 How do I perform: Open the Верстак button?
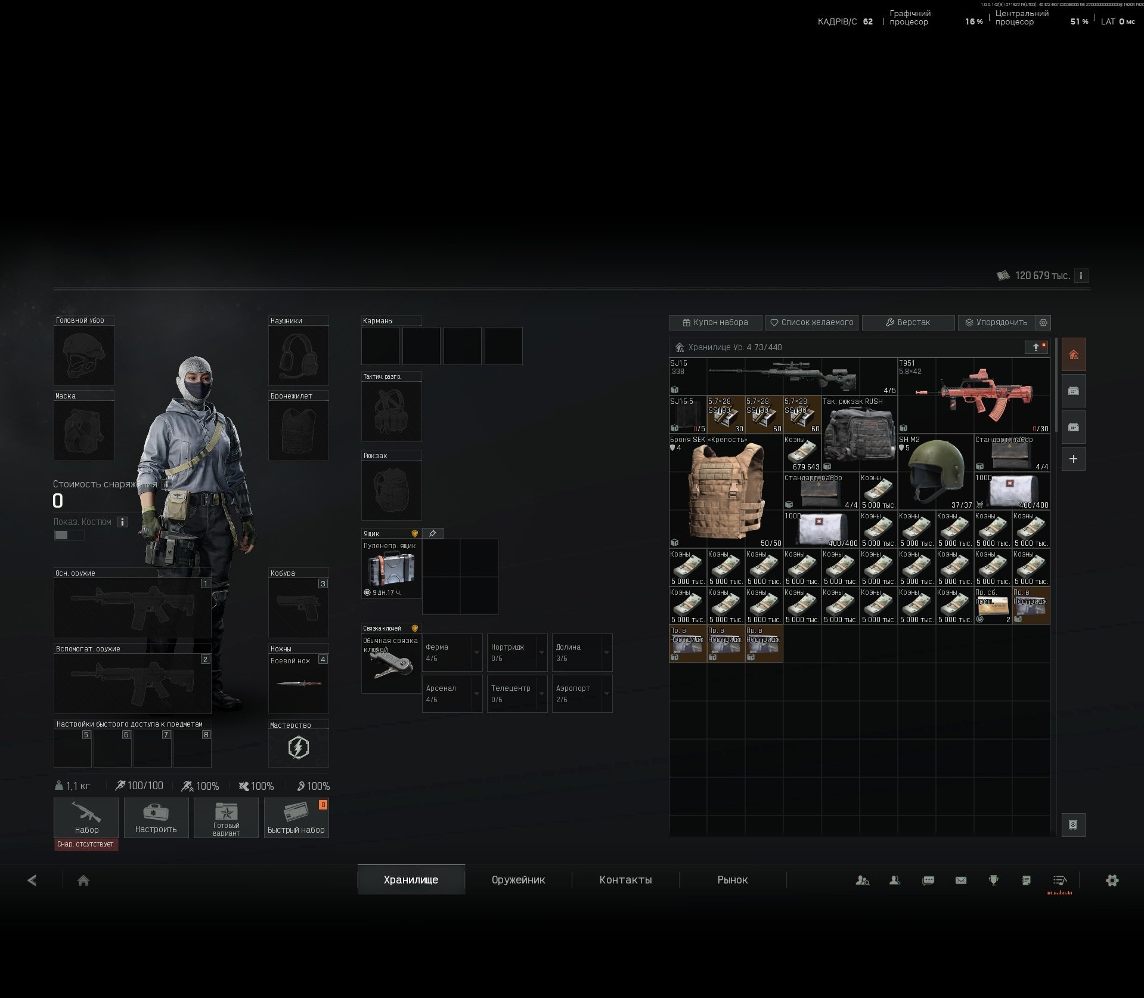click(908, 322)
